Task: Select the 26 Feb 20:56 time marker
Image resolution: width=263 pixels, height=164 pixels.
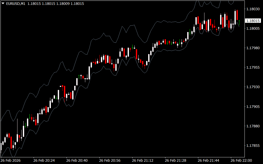Action: tap(110, 160)
